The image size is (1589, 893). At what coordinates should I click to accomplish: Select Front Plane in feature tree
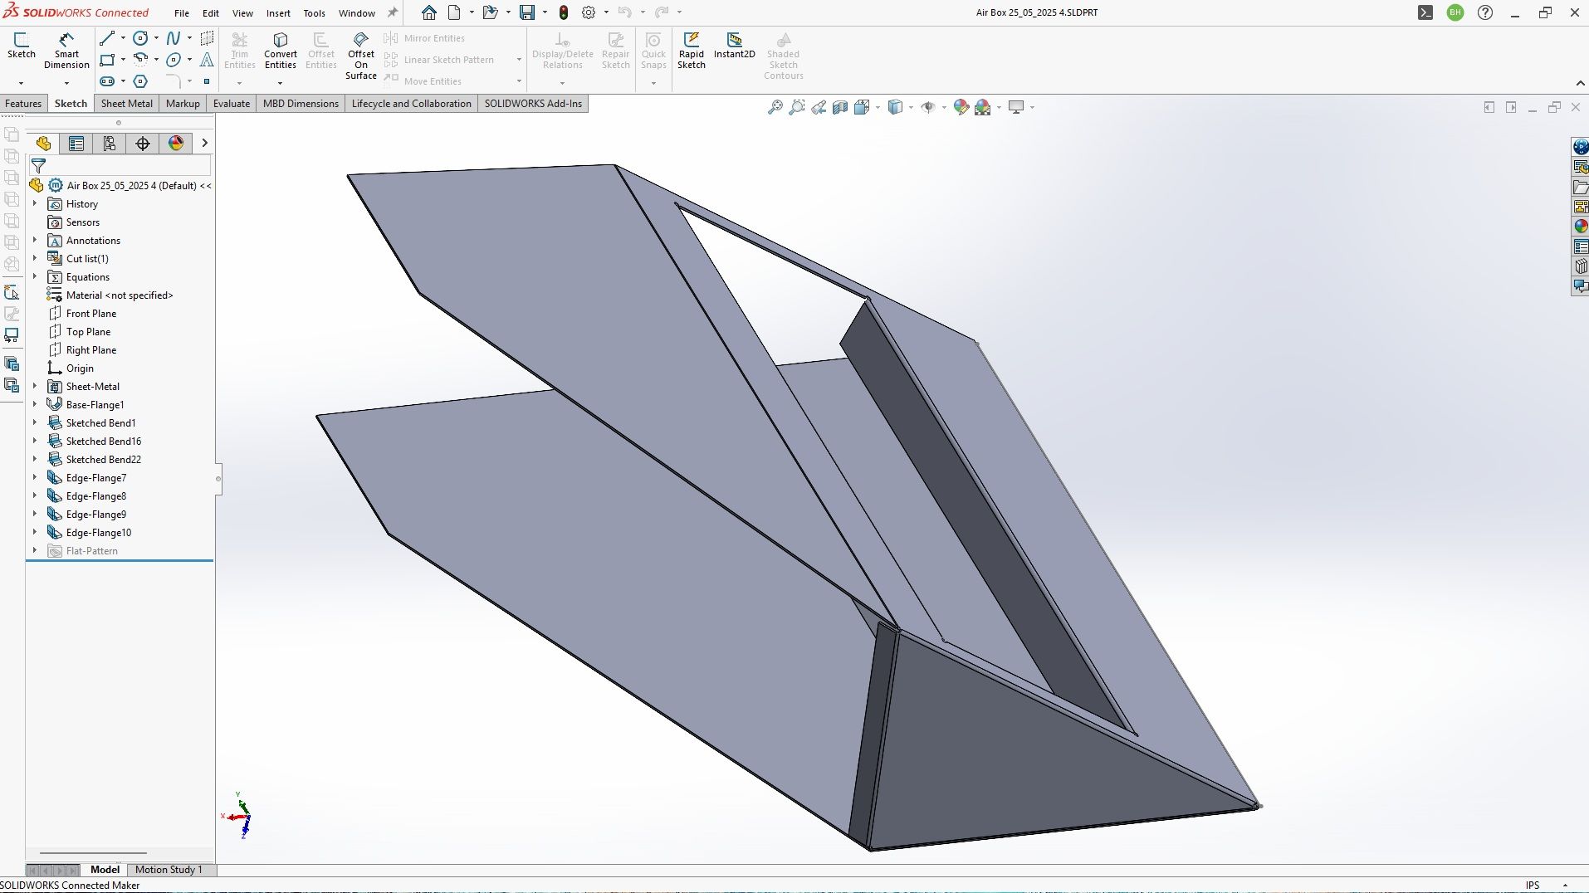(91, 314)
